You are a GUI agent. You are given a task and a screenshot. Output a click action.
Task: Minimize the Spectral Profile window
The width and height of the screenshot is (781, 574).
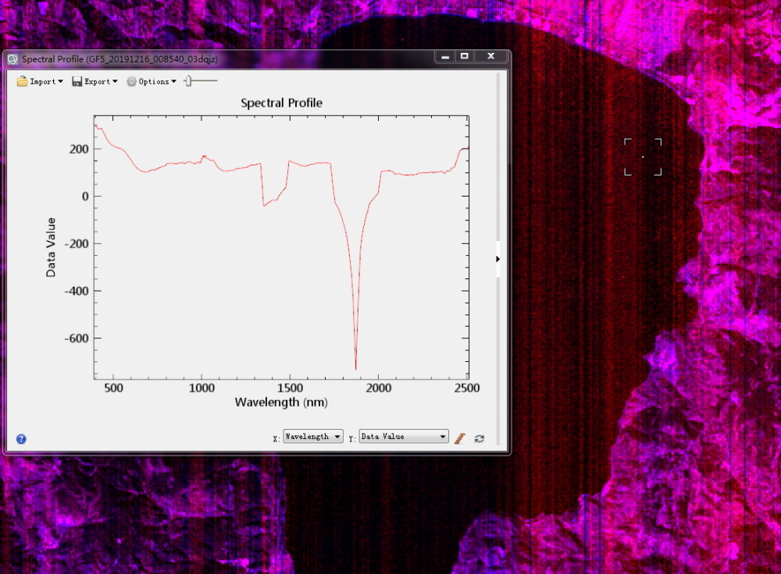click(x=445, y=56)
